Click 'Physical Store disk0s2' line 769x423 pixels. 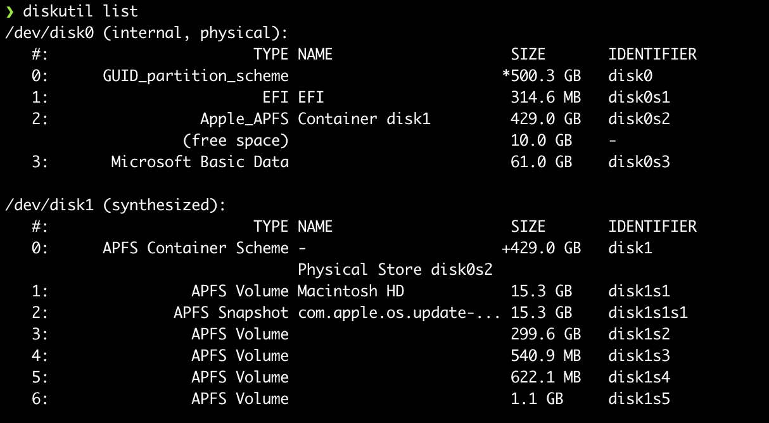pyautogui.click(x=395, y=270)
